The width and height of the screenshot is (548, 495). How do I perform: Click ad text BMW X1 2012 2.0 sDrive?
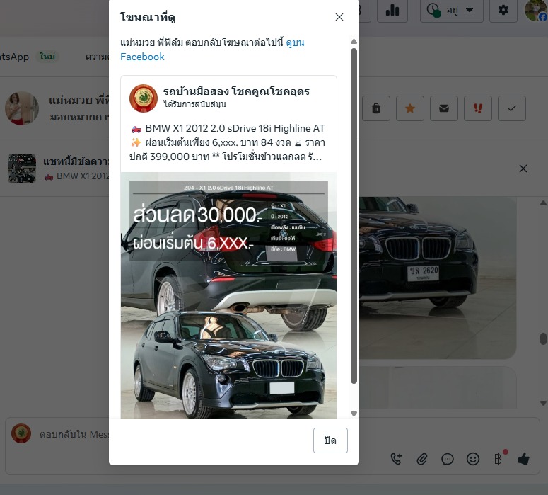point(228,142)
